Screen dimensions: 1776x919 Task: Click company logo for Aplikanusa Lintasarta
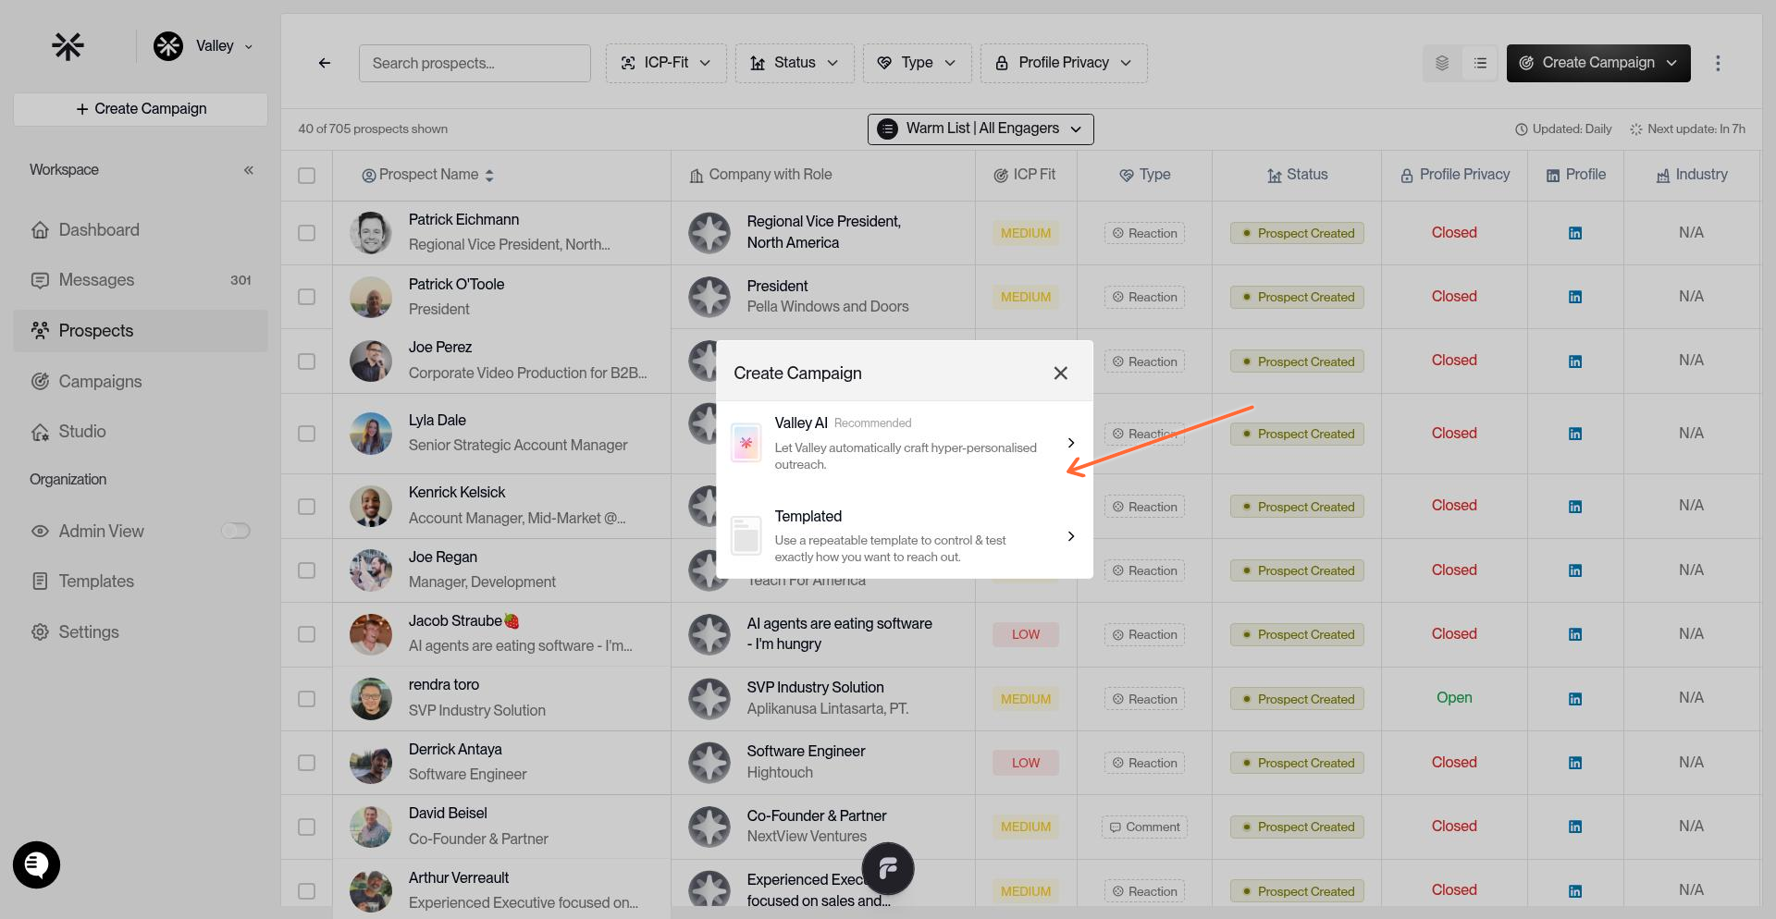click(709, 699)
